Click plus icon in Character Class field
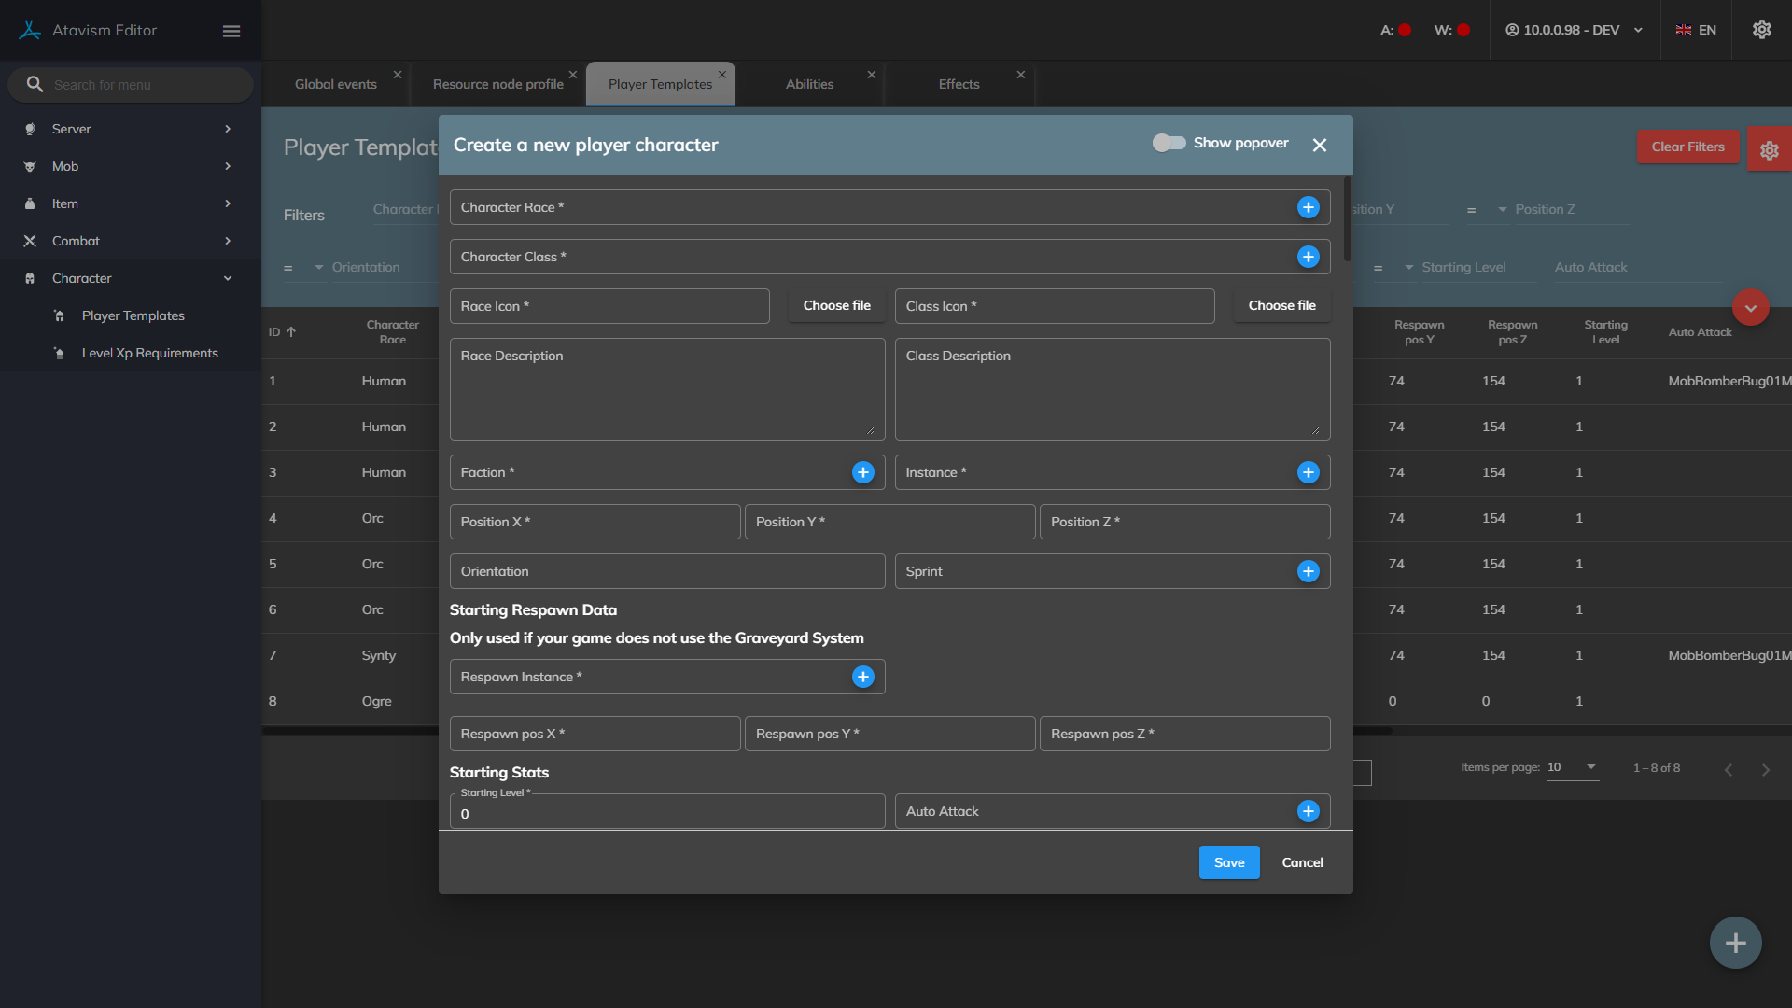1792x1008 pixels. point(1308,257)
